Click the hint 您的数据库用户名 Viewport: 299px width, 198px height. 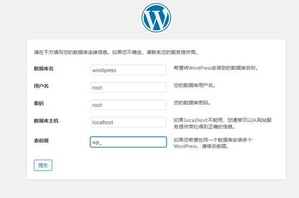[194, 86]
